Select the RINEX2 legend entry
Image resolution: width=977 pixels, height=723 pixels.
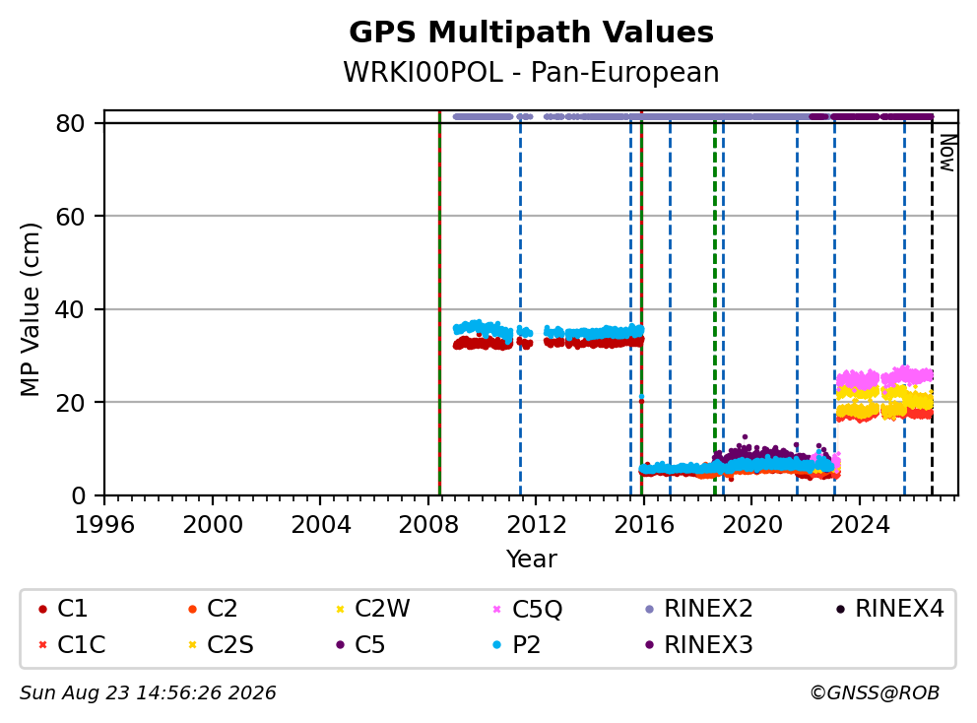[x=699, y=609]
